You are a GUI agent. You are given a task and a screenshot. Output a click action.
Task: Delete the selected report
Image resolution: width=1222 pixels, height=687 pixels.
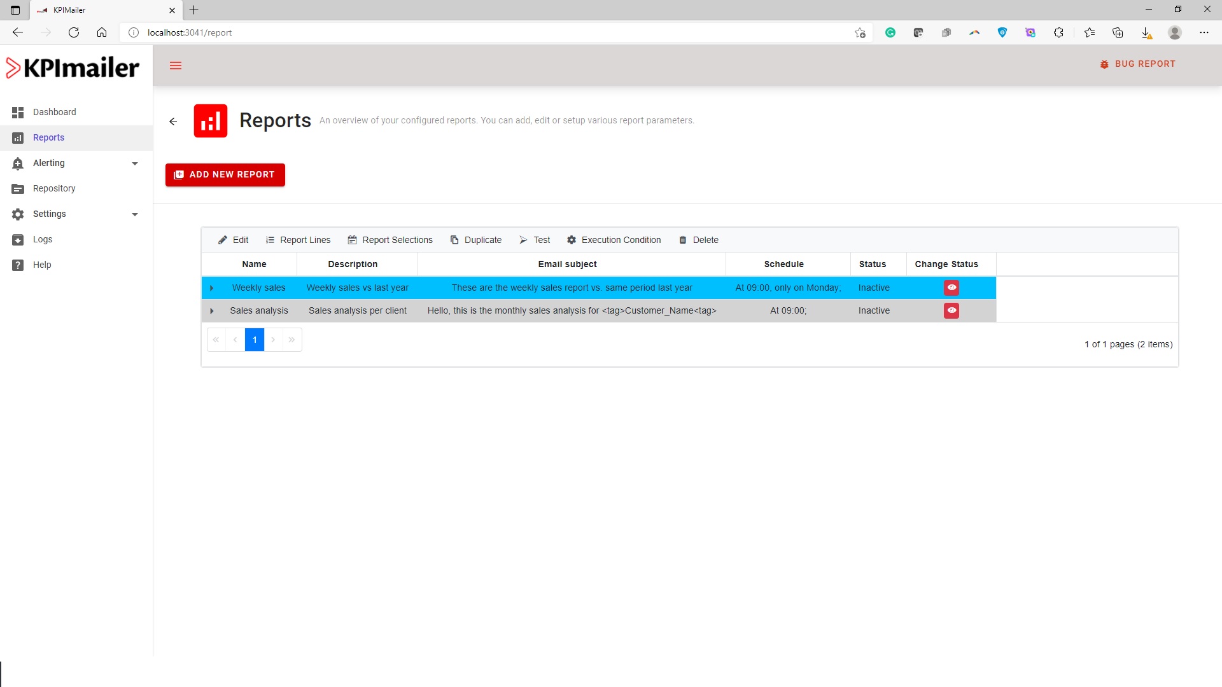[x=698, y=240]
